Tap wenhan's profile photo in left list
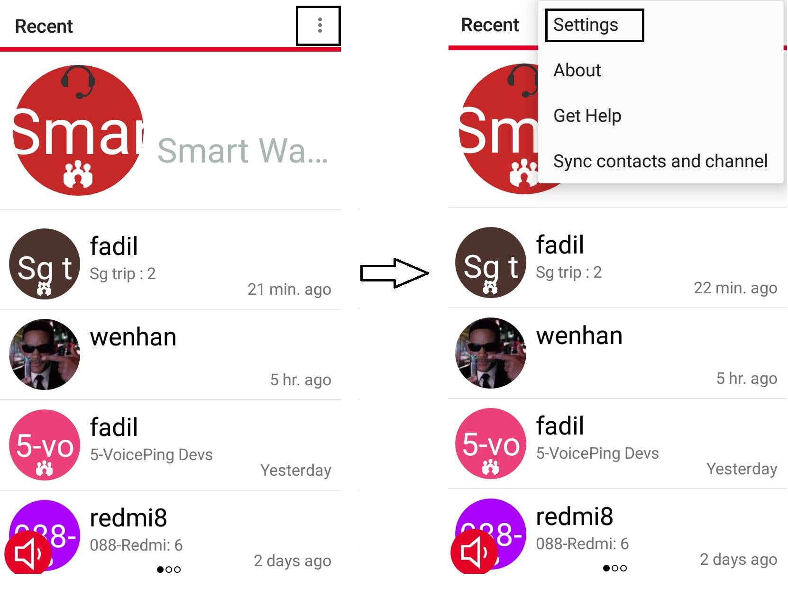 click(x=45, y=354)
